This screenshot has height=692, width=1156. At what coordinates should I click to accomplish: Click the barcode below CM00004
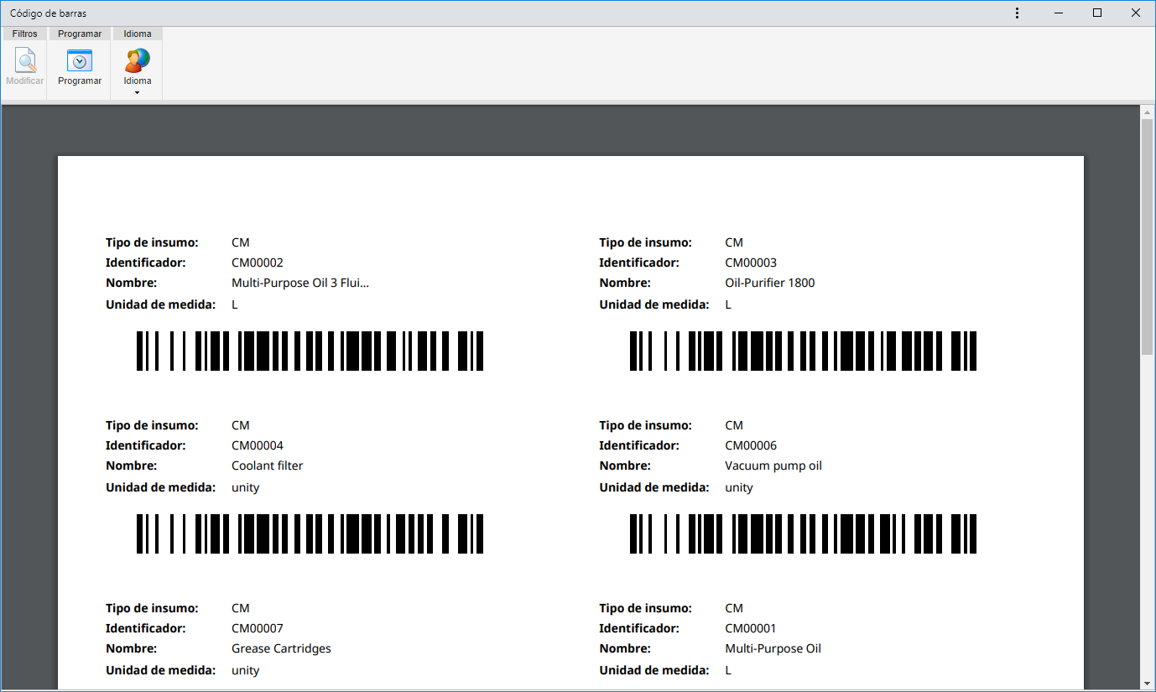coord(310,533)
